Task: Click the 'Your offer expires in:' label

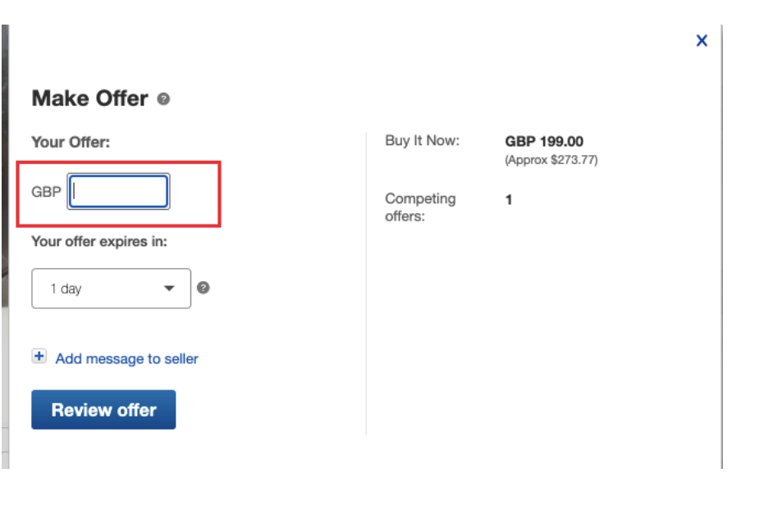Action: (99, 242)
